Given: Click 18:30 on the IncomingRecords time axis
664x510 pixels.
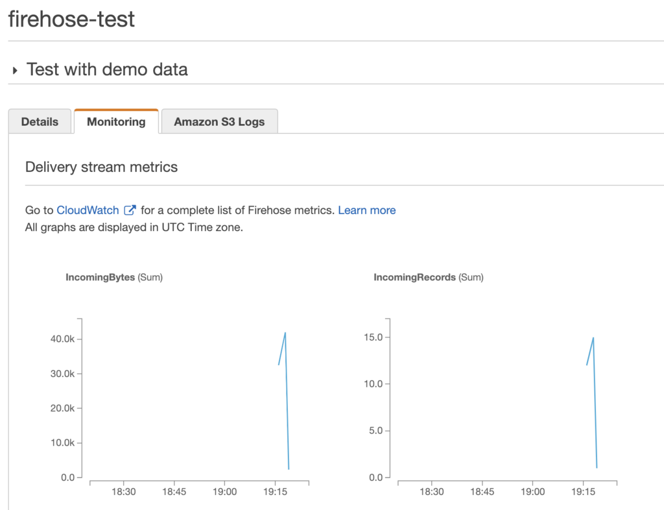Looking at the screenshot, I should [431, 492].
